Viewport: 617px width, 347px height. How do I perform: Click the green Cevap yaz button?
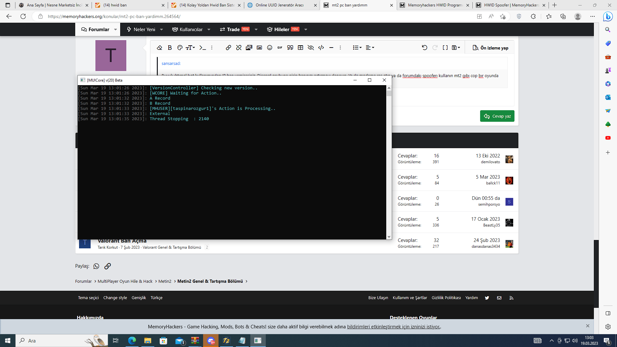pyautogui.click(x=497, y=116)
